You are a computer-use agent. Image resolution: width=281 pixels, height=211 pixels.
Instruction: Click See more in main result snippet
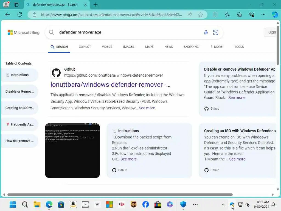click(x=147, y=108)
